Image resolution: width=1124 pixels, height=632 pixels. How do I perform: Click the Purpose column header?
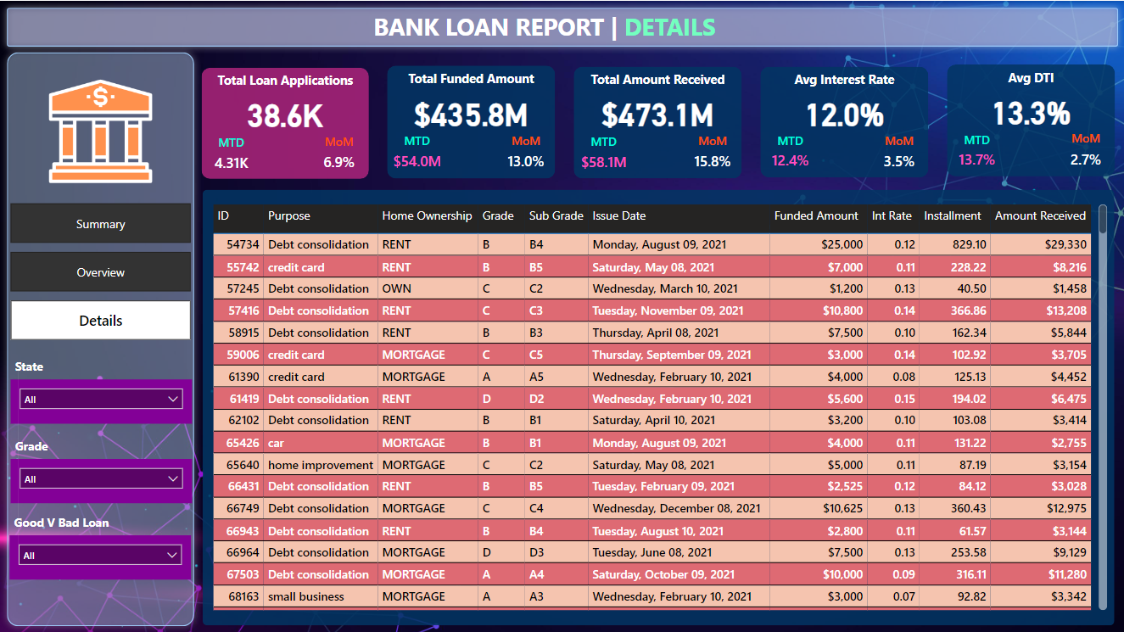(289, 216)
